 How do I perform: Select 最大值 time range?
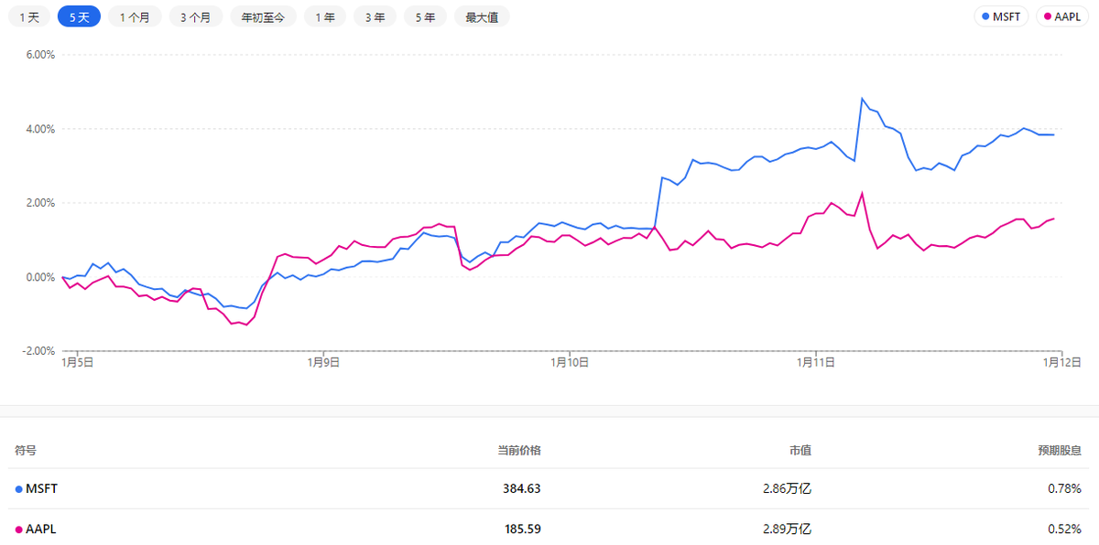tap(482, 16)
